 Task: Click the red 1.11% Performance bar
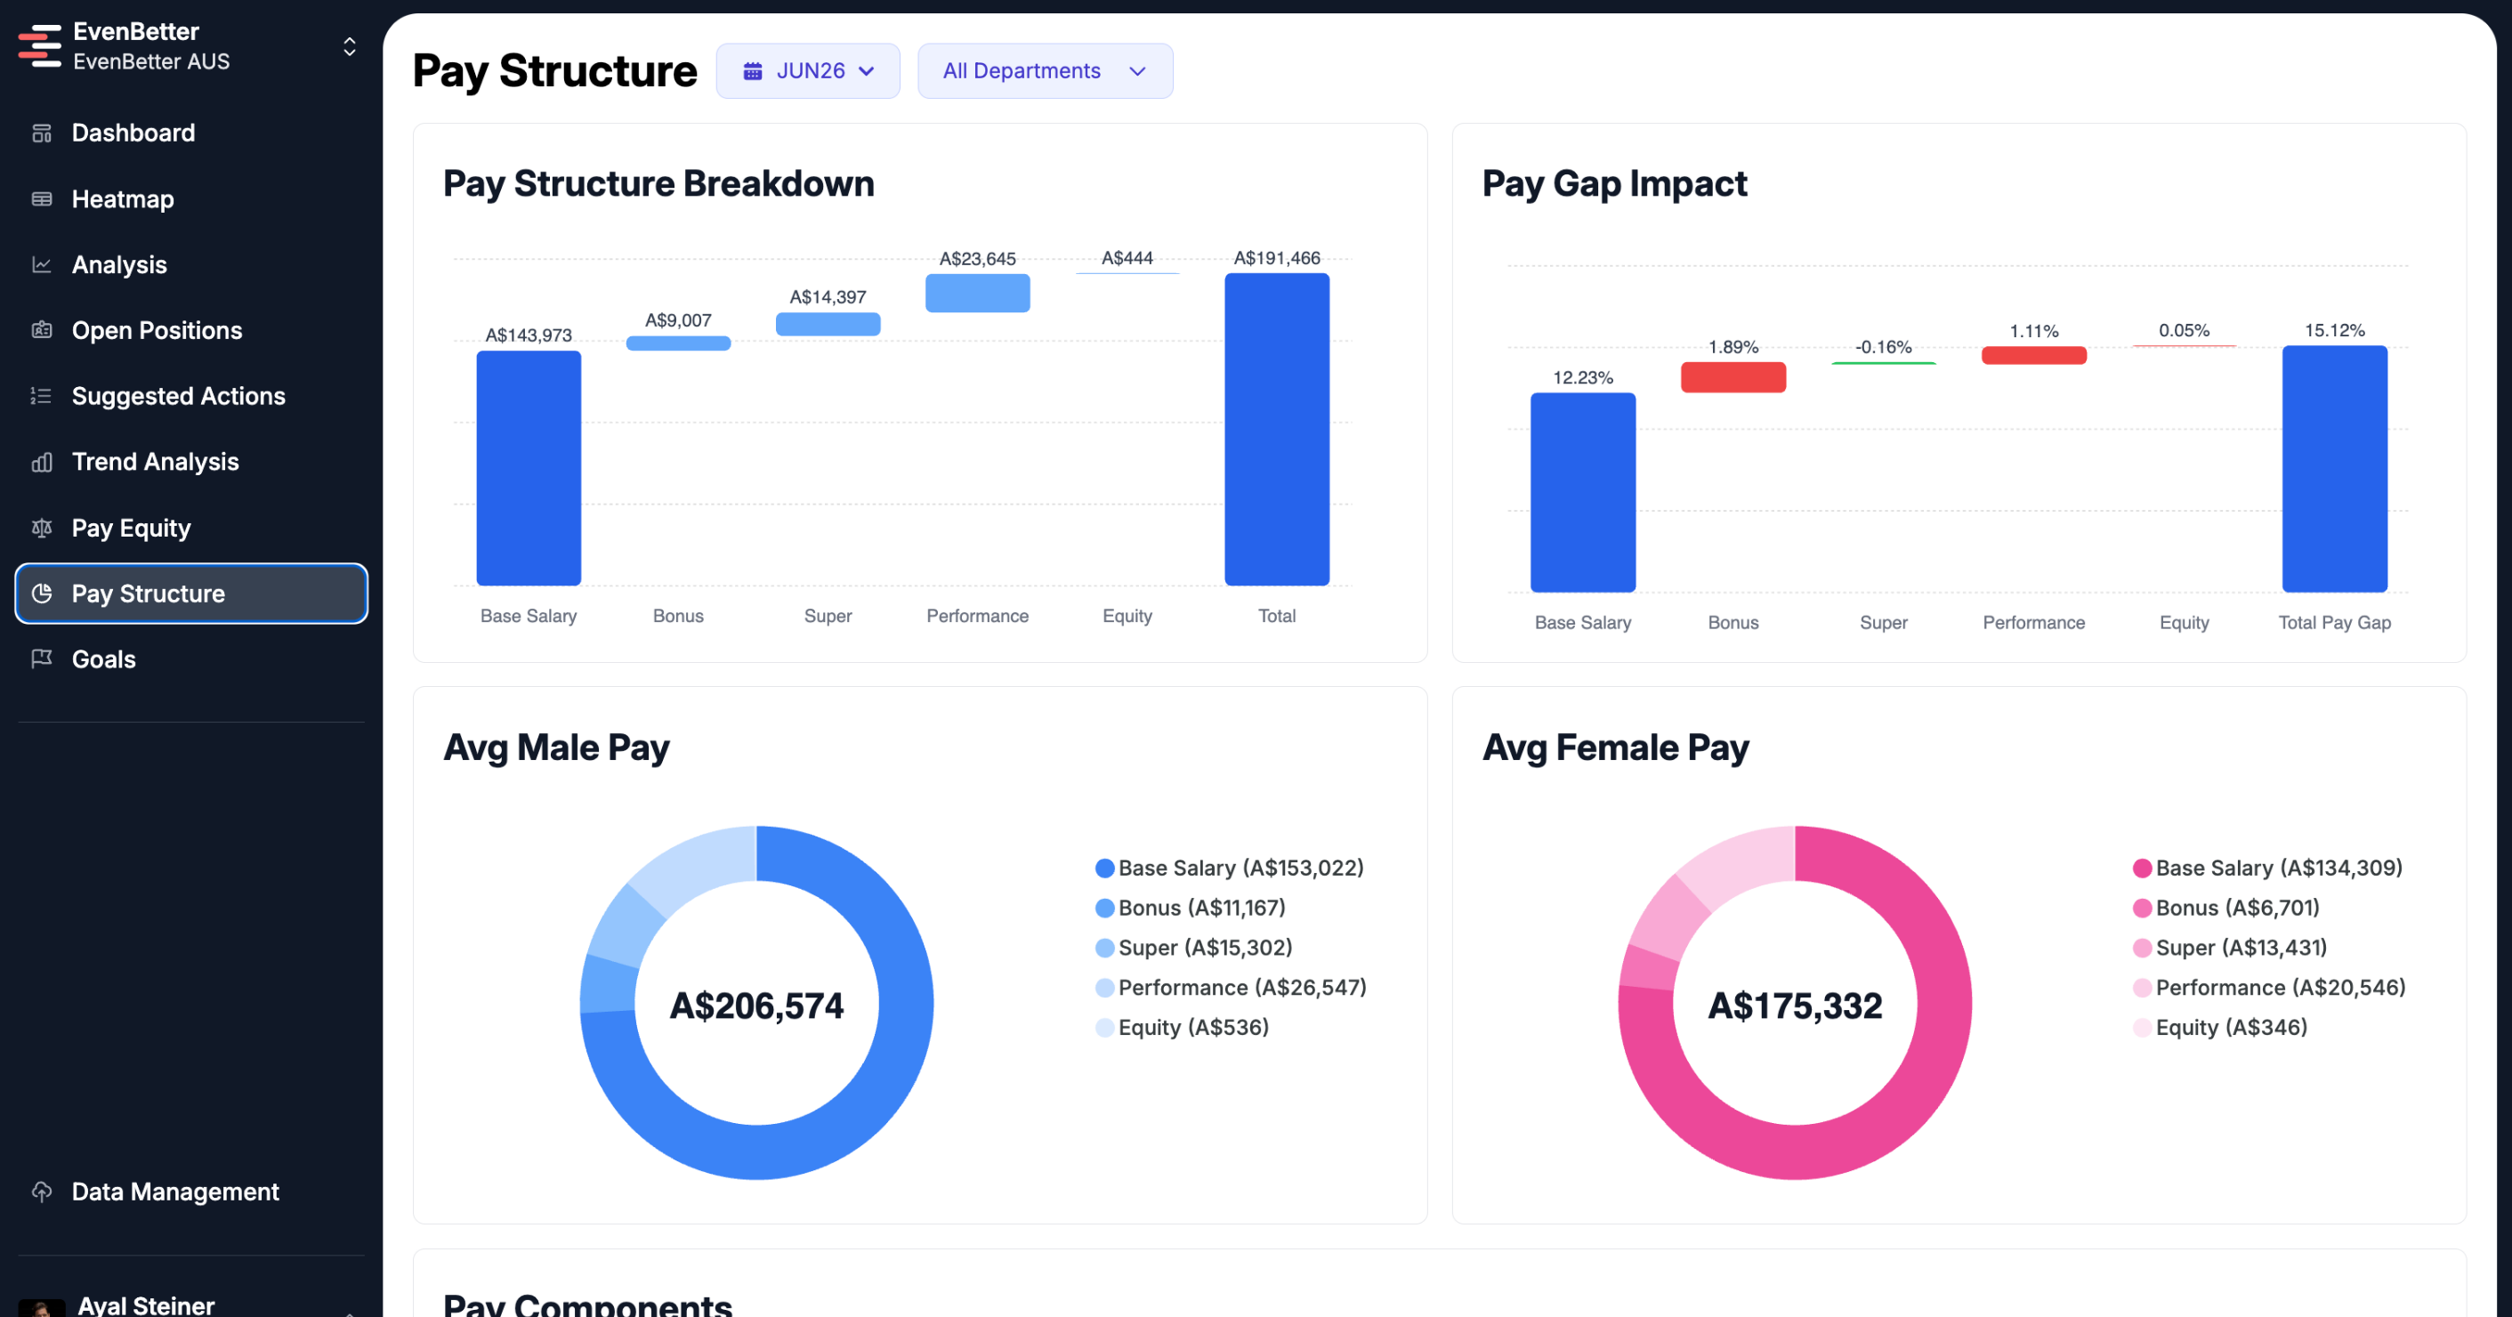2033,355
